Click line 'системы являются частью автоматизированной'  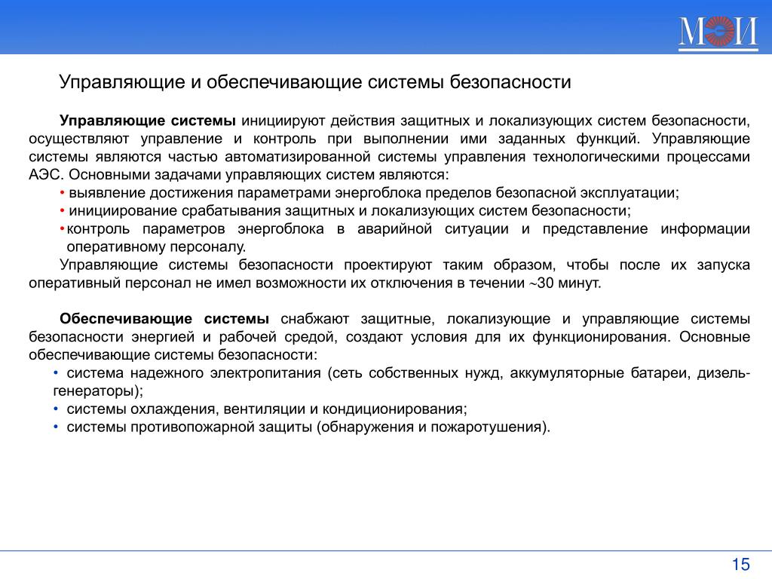pyautogui.click(x=390, y=157)
